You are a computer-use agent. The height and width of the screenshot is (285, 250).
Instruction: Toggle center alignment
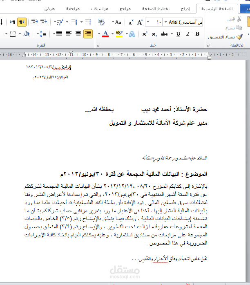tap(78, 34)
